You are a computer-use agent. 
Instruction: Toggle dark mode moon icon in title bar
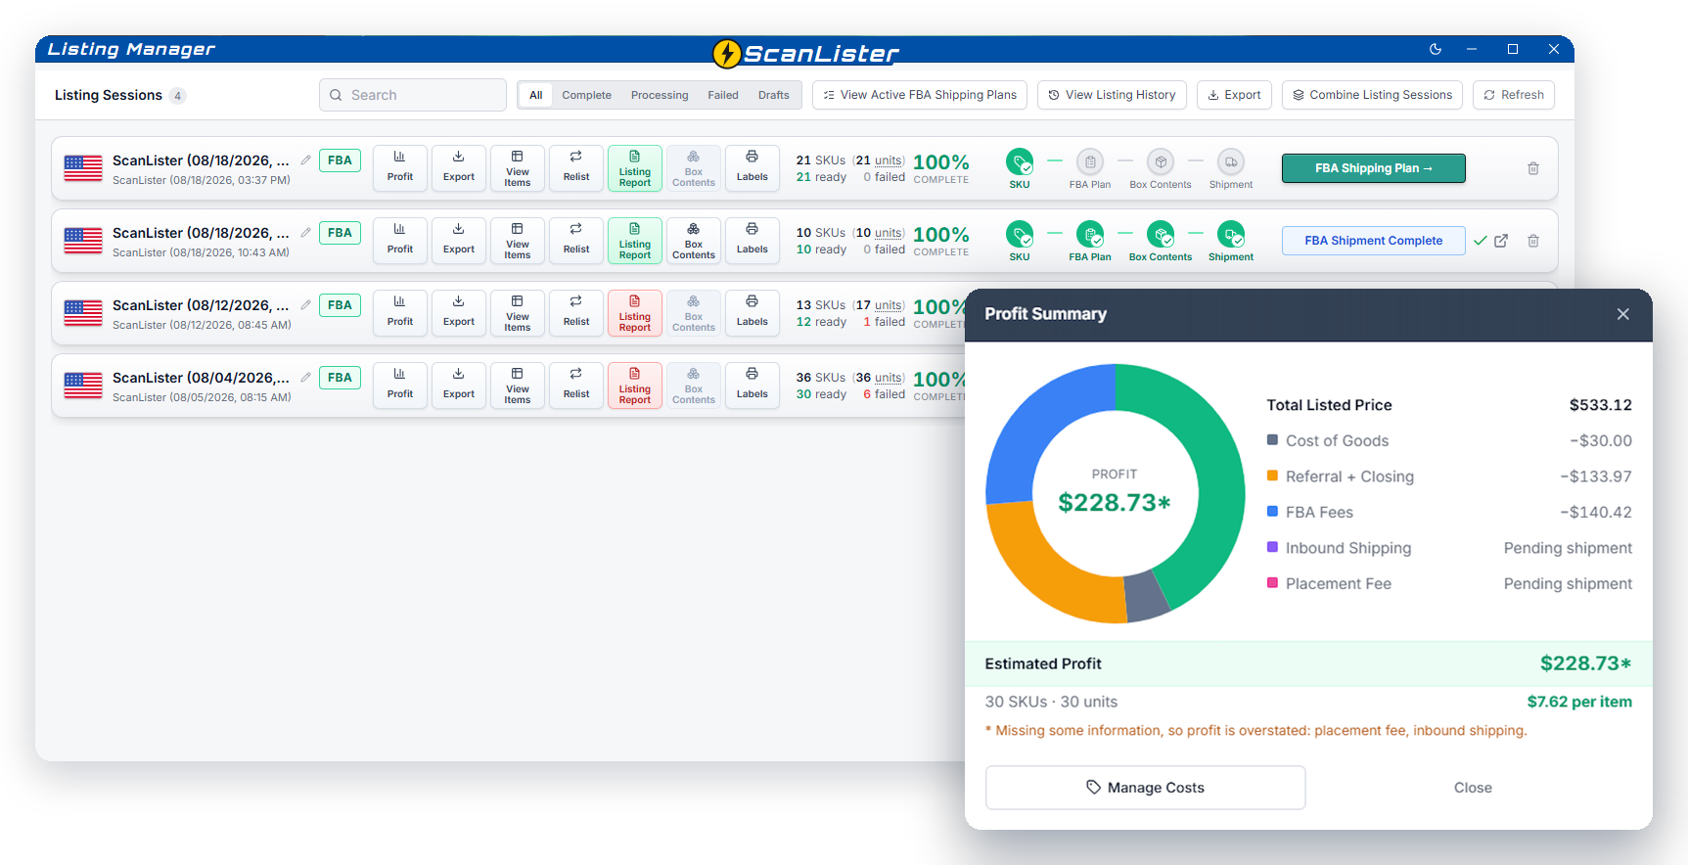[x=1436, y=49]
